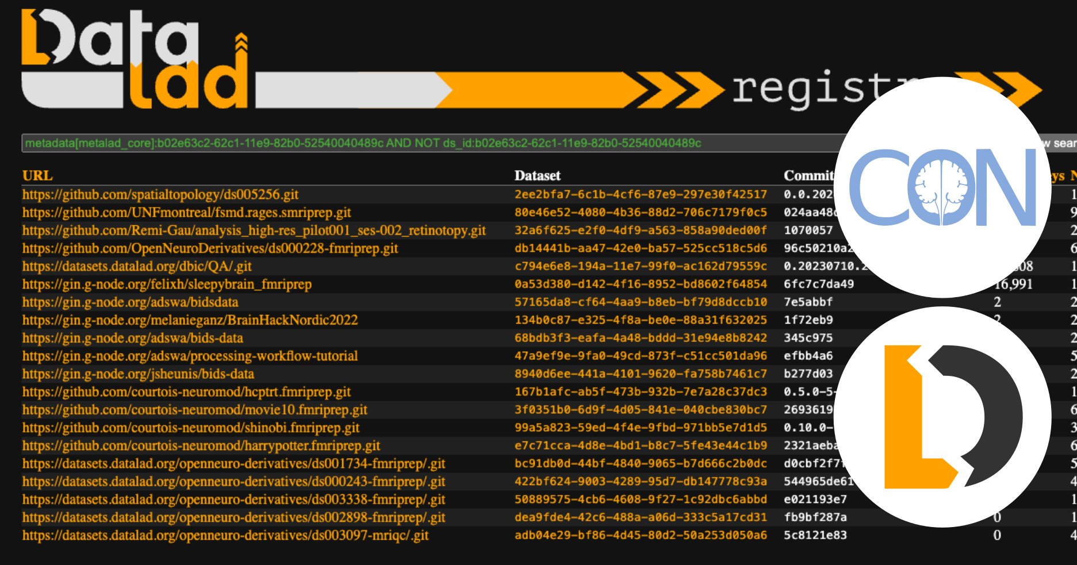Open datasets.datalad.org/dbic/QA/.git link
Image resolution: width=1077 pixels, height=565 pixels.
point(137,266)
